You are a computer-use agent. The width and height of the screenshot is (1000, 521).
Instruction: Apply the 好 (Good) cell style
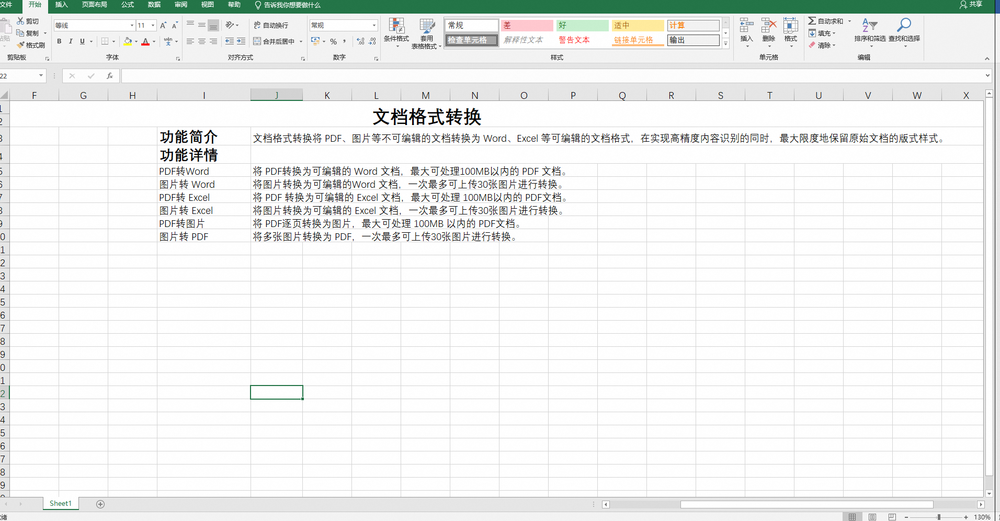pos(582,25)
